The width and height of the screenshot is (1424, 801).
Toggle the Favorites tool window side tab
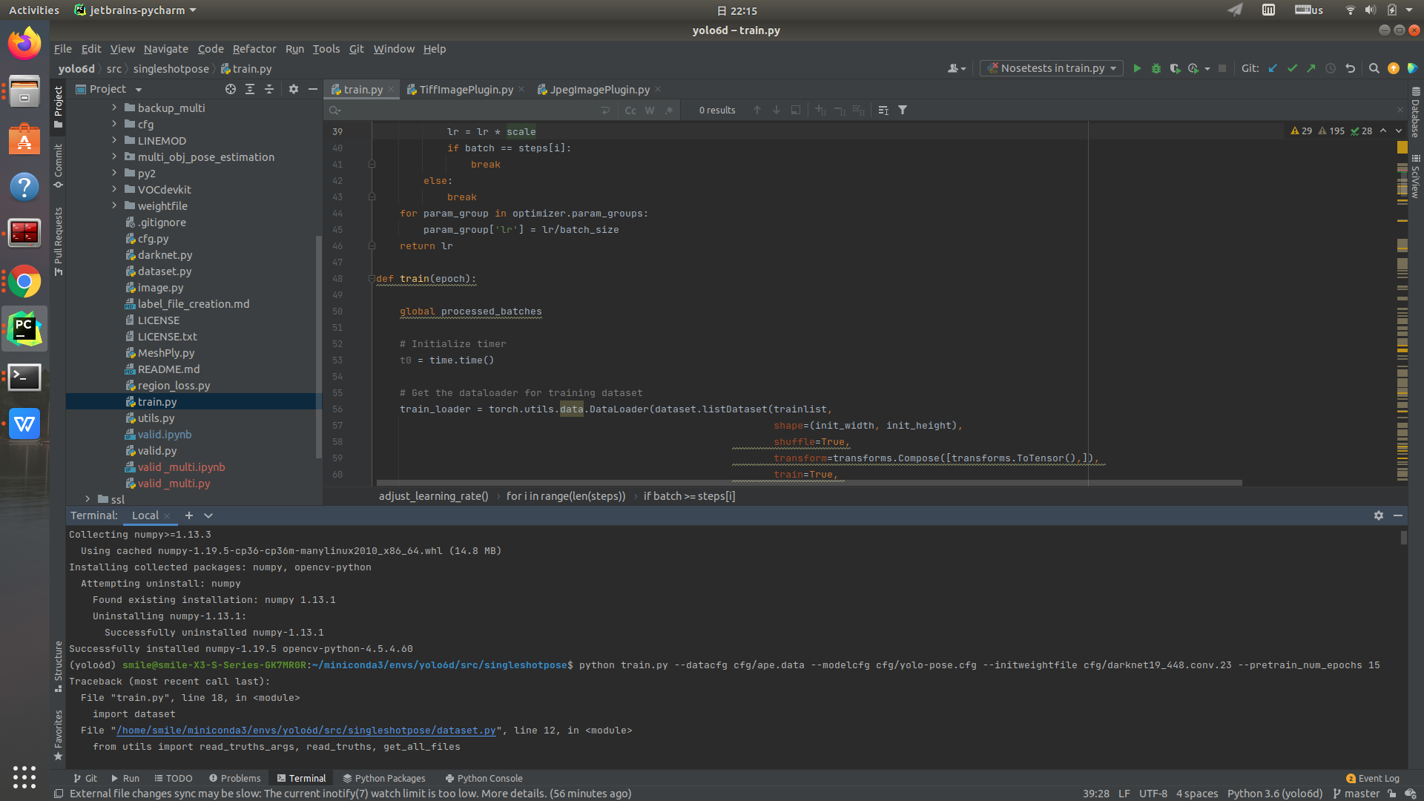(x=59, y=735)
